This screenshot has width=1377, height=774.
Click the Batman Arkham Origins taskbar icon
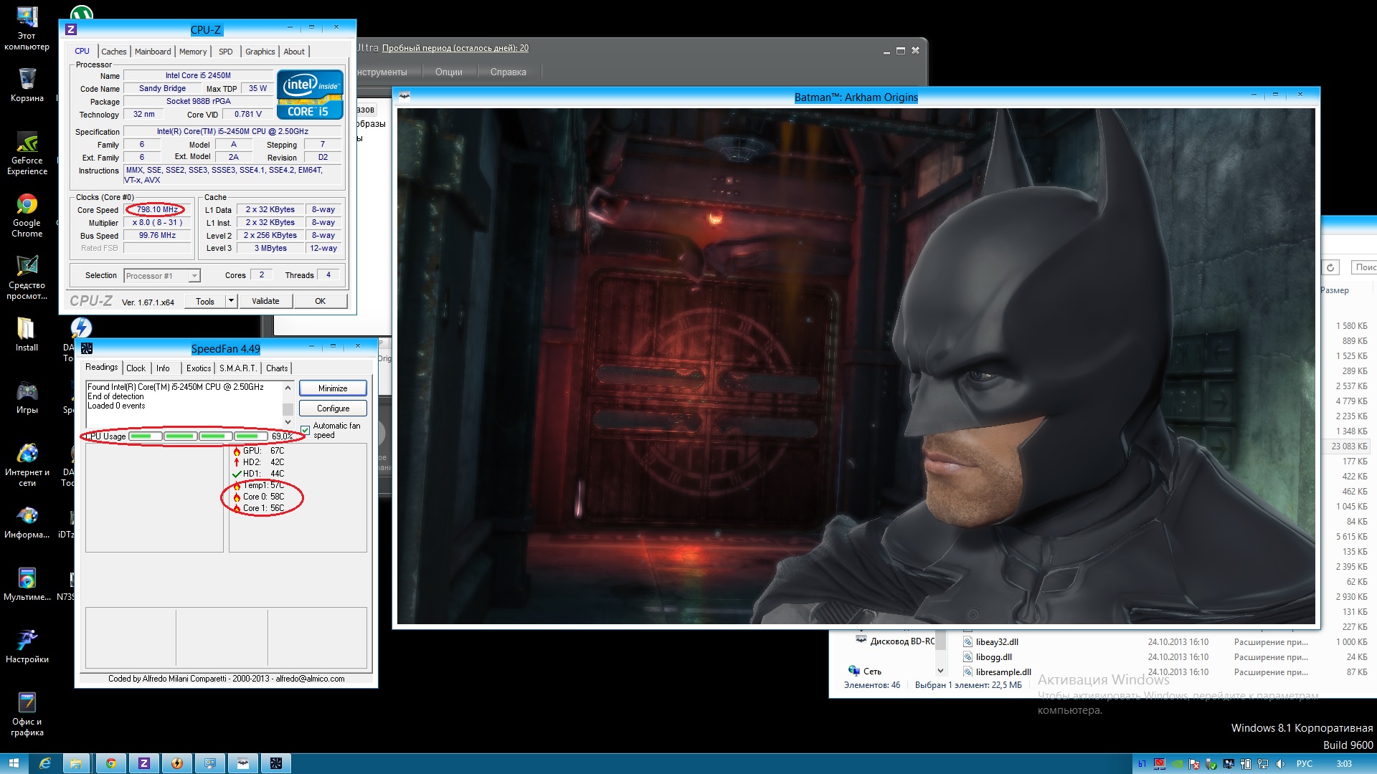click(x=243, y=763)
